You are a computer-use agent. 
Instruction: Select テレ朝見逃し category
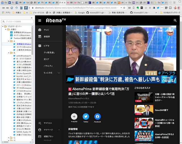[49, 52]
